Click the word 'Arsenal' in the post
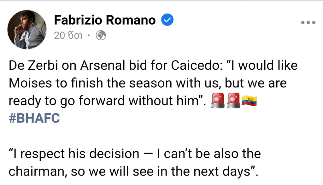The height and width of the screenshot is (185, 323). click(x=96, y=66)
